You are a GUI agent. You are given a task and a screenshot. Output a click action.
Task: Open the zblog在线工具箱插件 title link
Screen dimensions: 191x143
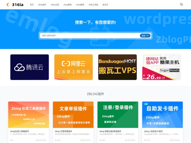pyautogui.click(x=19, y=131)
